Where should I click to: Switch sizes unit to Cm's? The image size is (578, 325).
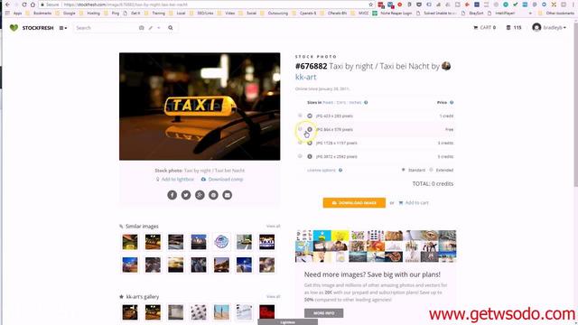pos(341,102)
